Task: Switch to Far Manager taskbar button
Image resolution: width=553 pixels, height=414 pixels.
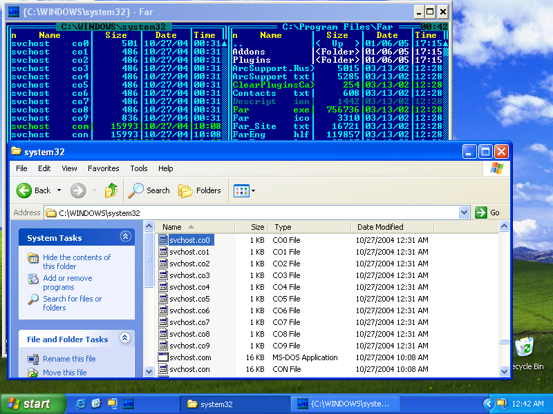Action: (345, 404)
